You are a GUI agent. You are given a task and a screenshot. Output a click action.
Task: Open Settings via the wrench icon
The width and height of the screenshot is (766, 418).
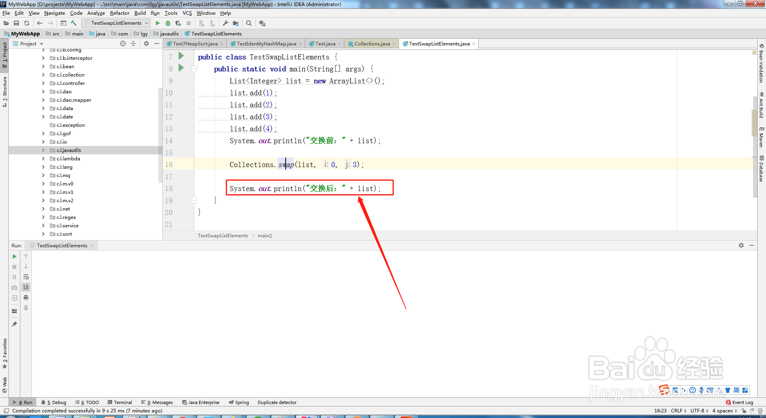[x=225, y=23]
